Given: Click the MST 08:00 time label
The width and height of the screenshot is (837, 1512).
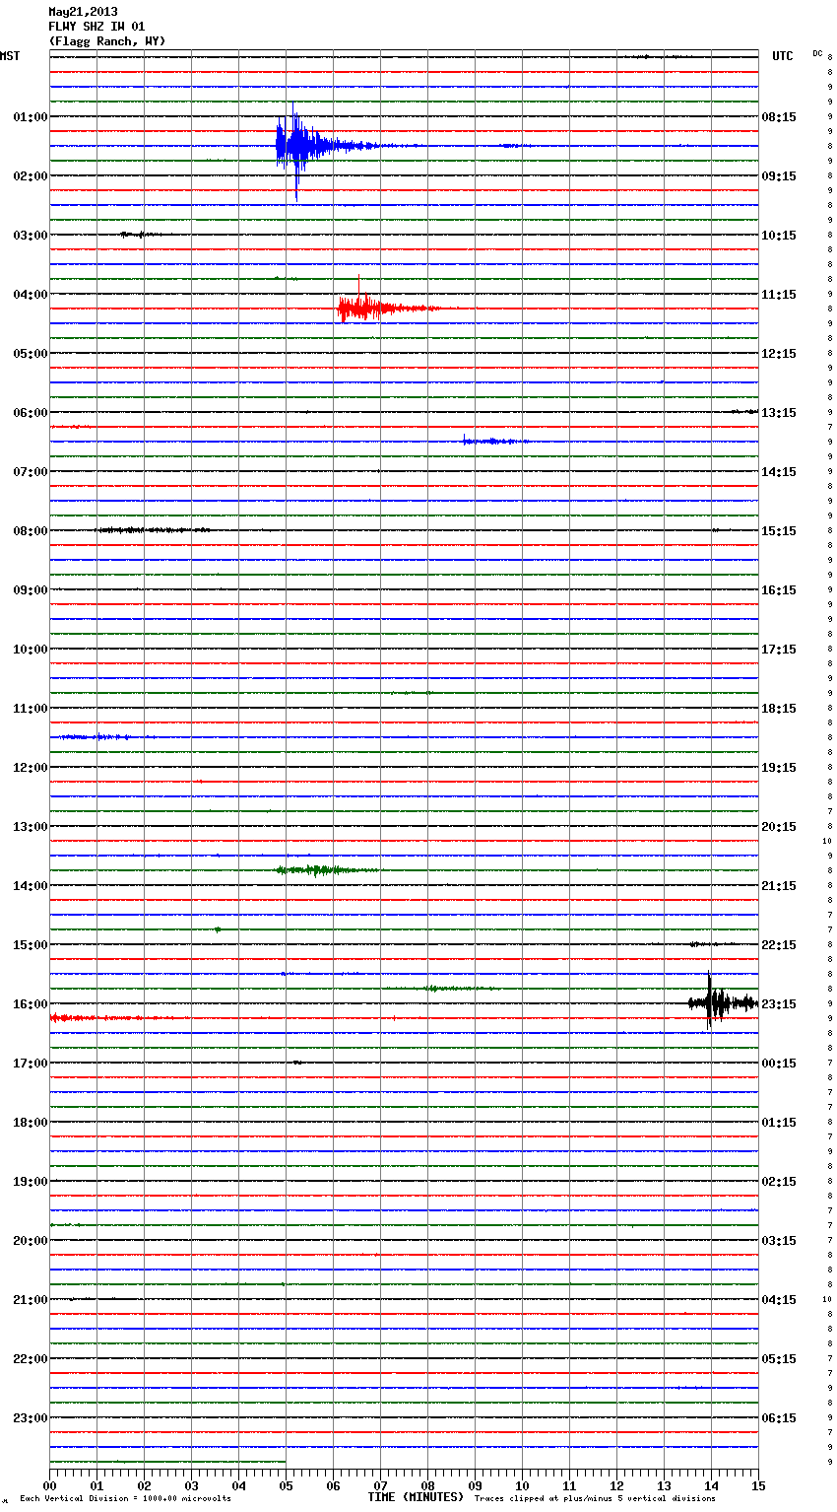Looking at the screenshot, I should [30, 531].
